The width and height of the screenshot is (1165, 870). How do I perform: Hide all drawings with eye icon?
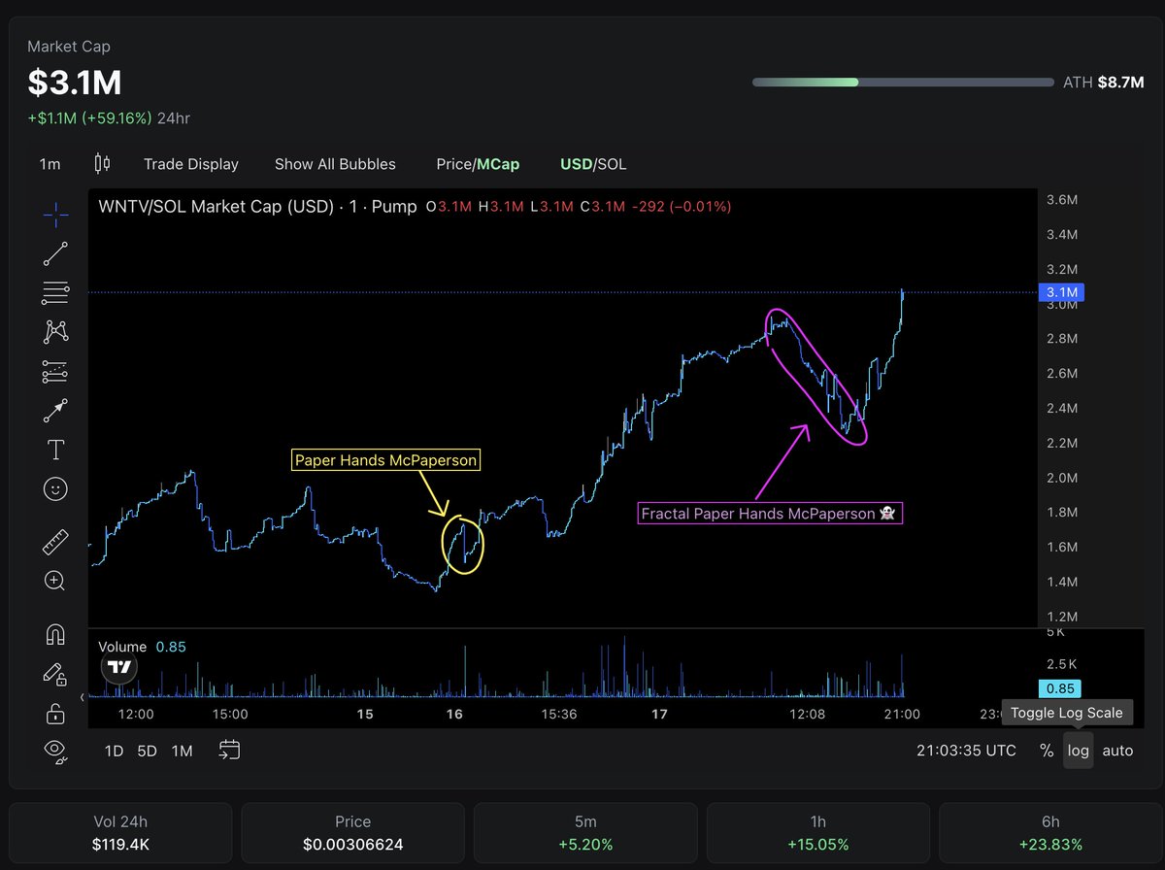tap(55, 750)
